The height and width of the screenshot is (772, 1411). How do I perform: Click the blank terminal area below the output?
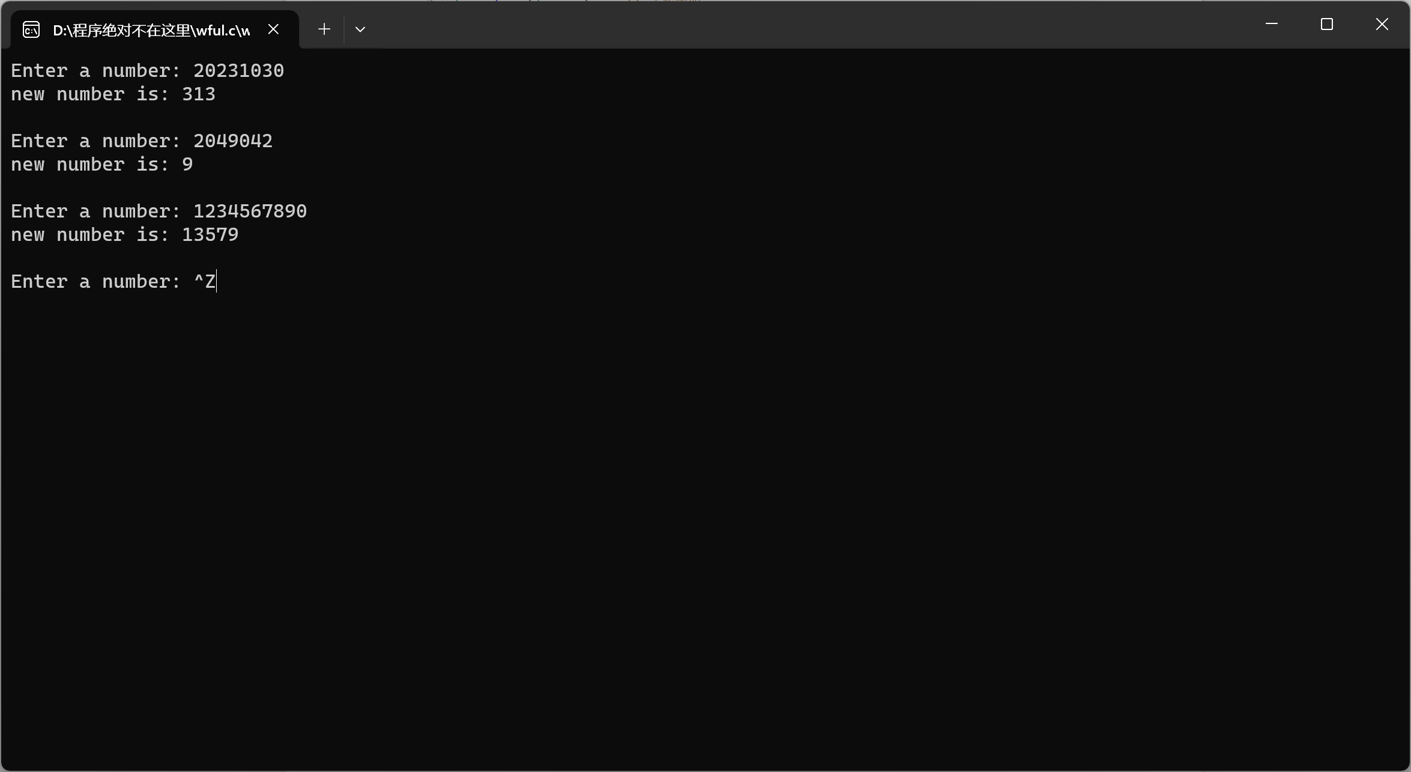[705, 511]
